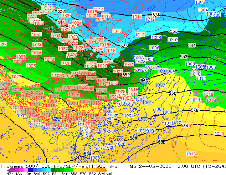Click the cyan swatch above legend value 522
This screenshot has height=175, width=226.
point(48,170)
